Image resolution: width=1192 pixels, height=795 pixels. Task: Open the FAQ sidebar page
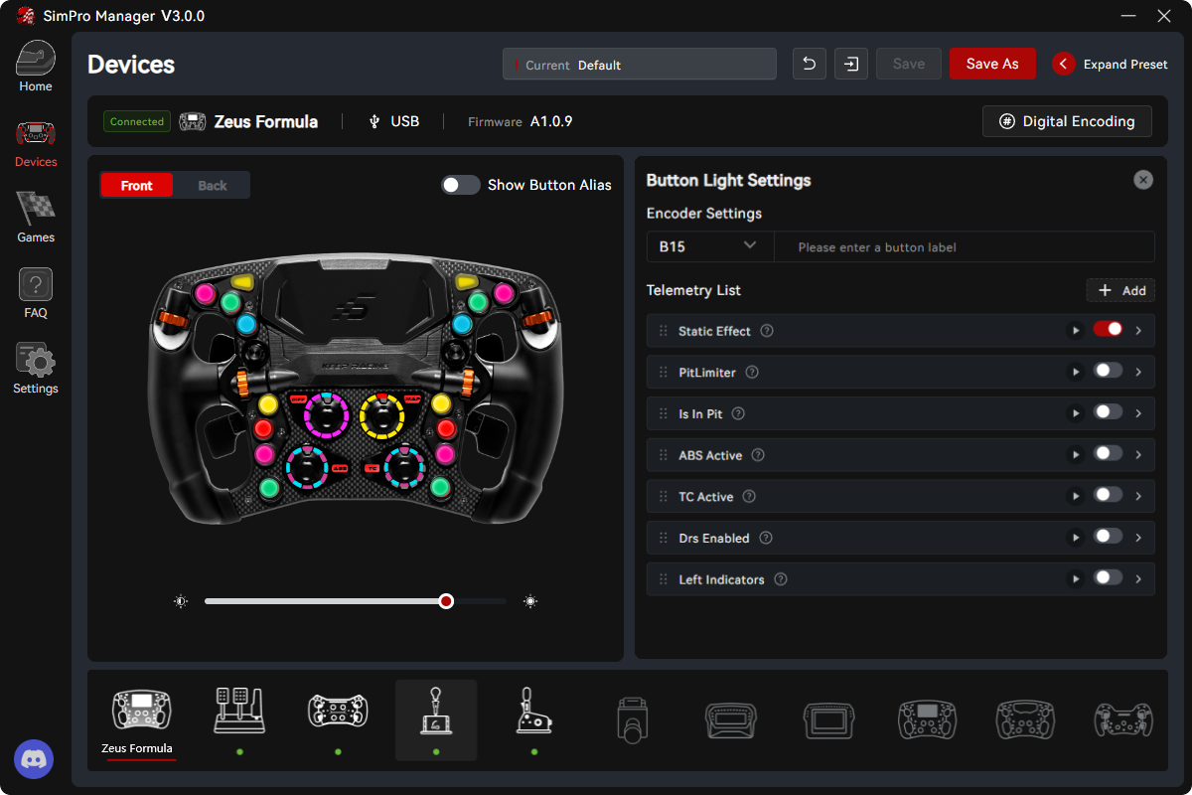click(x=36, y=293)
